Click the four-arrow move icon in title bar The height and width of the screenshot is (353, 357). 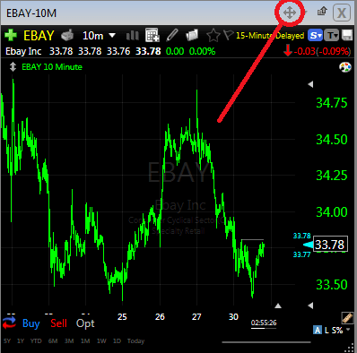tap(290, 13)
